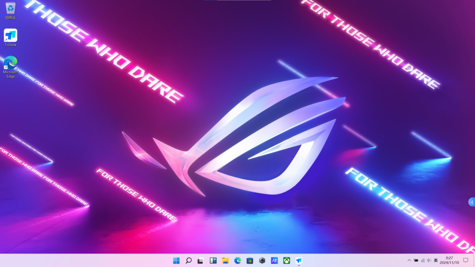Open Microsoft Store from the taskbar

(x=250, y=261)
